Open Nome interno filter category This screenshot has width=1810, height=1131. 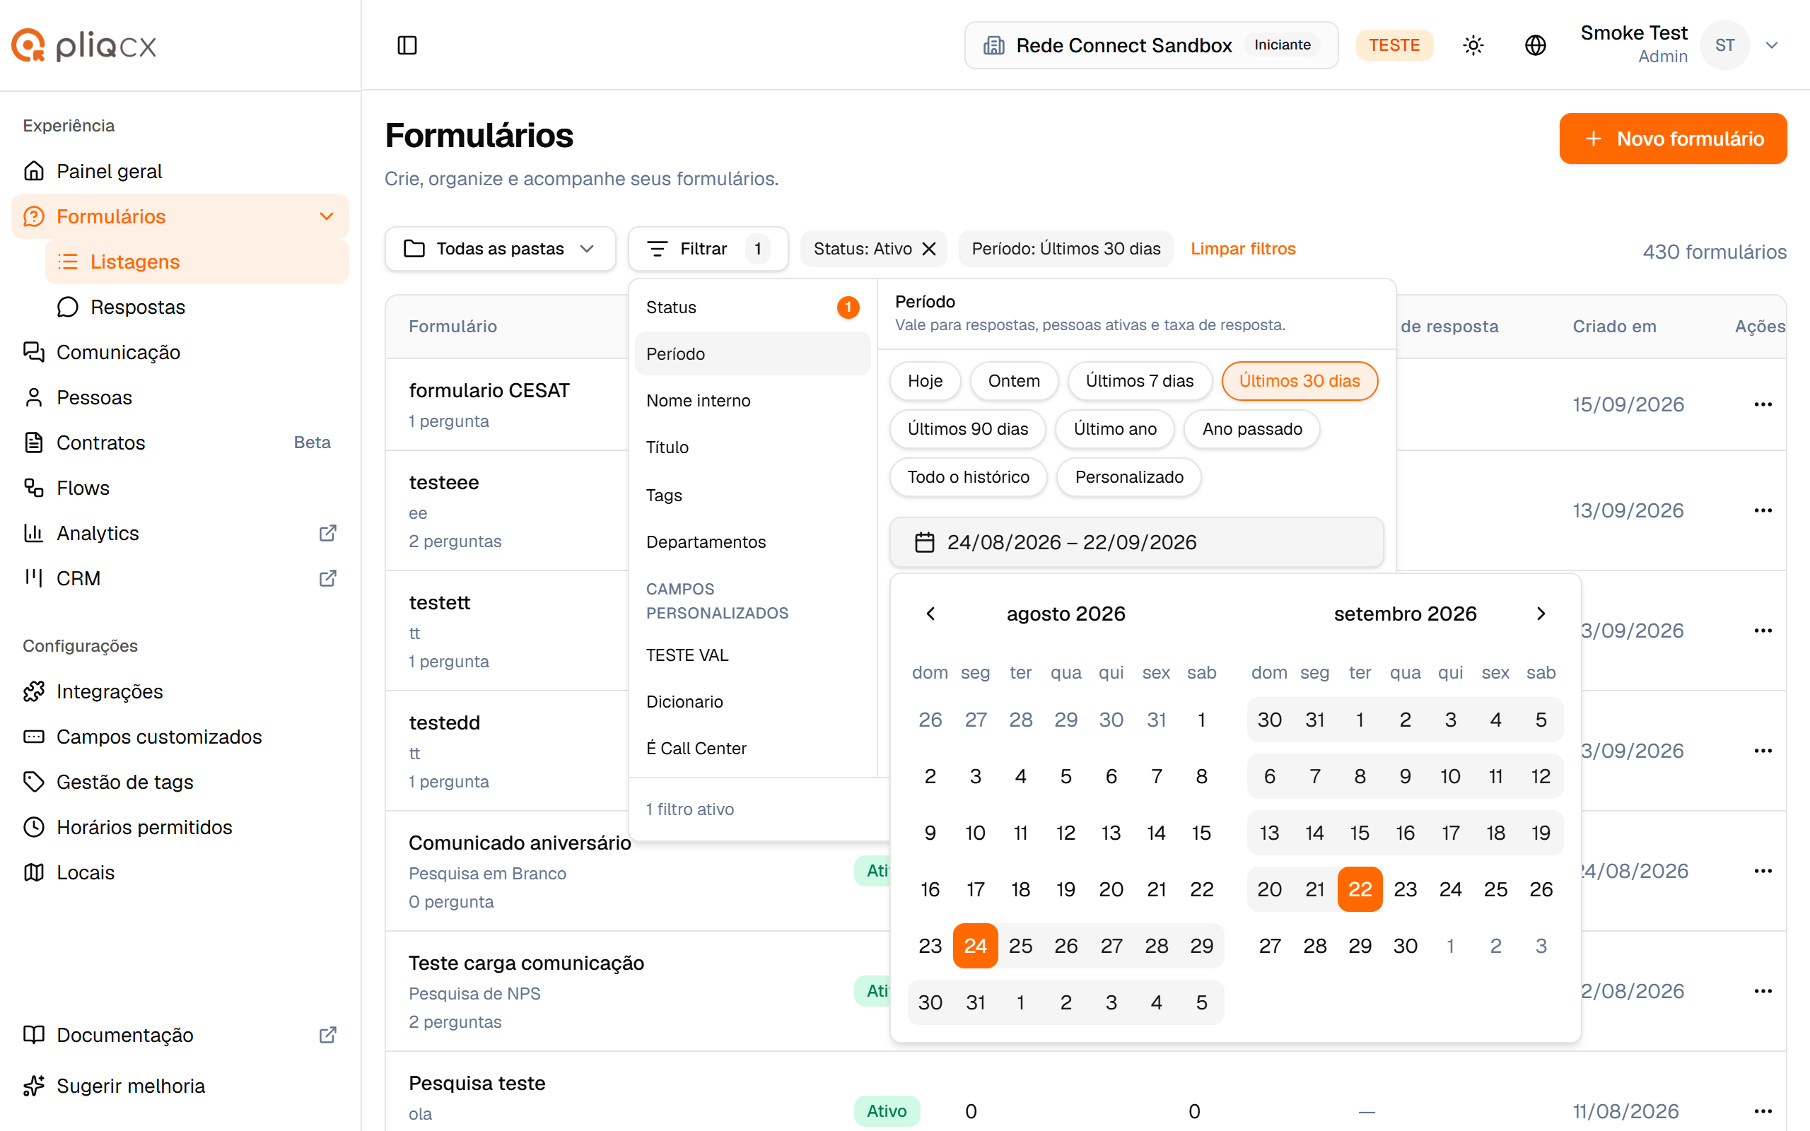pyautogui.click(x=752, y=400)
